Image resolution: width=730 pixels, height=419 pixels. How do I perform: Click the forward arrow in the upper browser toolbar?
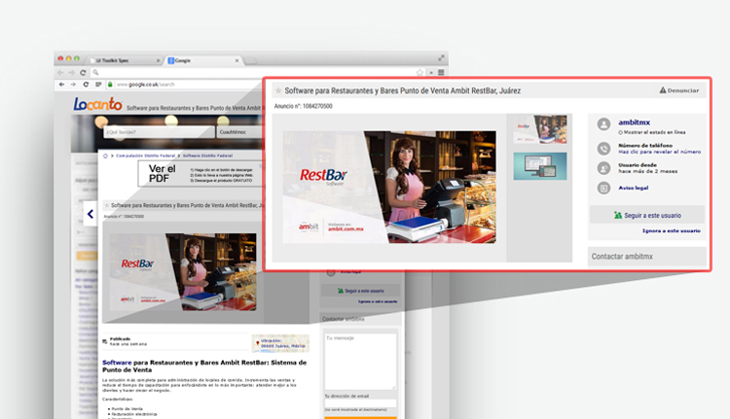tap(71, 73)
